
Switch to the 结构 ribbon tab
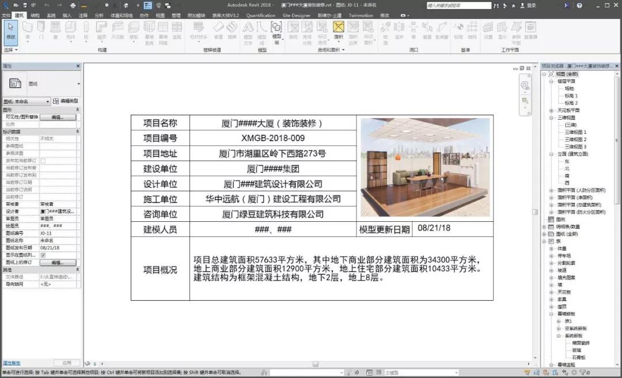tap(35, 16)
